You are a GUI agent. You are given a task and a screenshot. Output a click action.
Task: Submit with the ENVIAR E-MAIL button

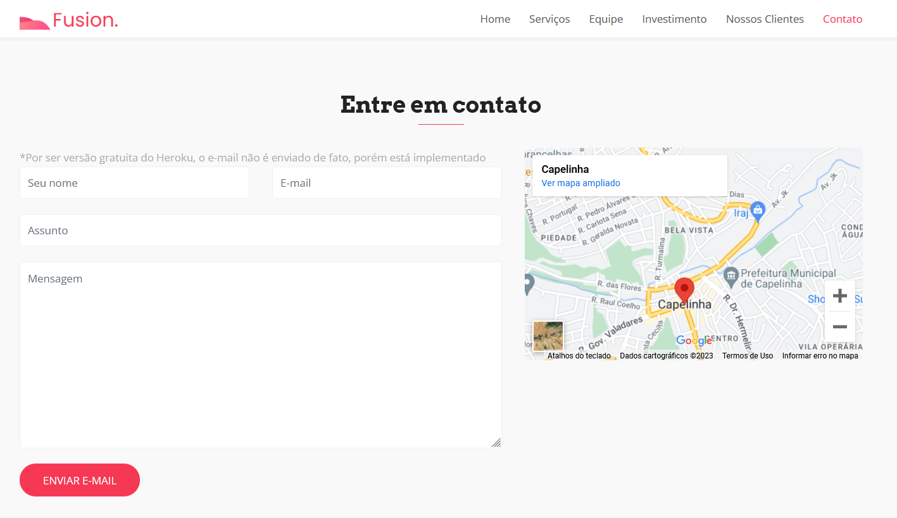point(80,480)
